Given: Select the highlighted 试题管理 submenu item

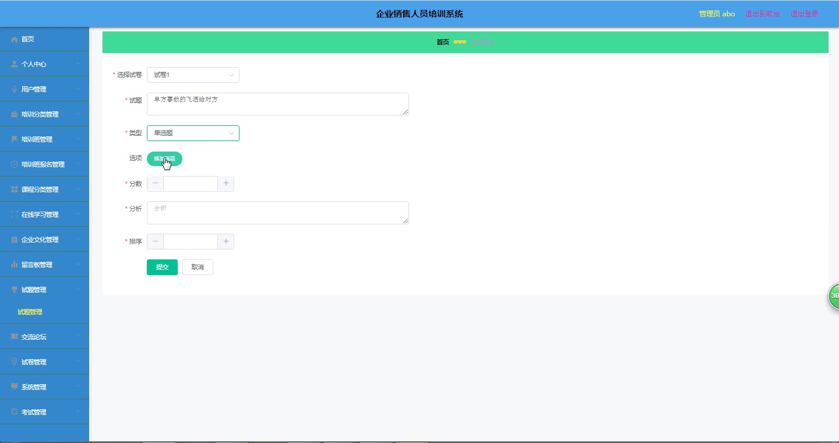Looking at the screenshot, I should pyautogui.click(x=30, y=312).
